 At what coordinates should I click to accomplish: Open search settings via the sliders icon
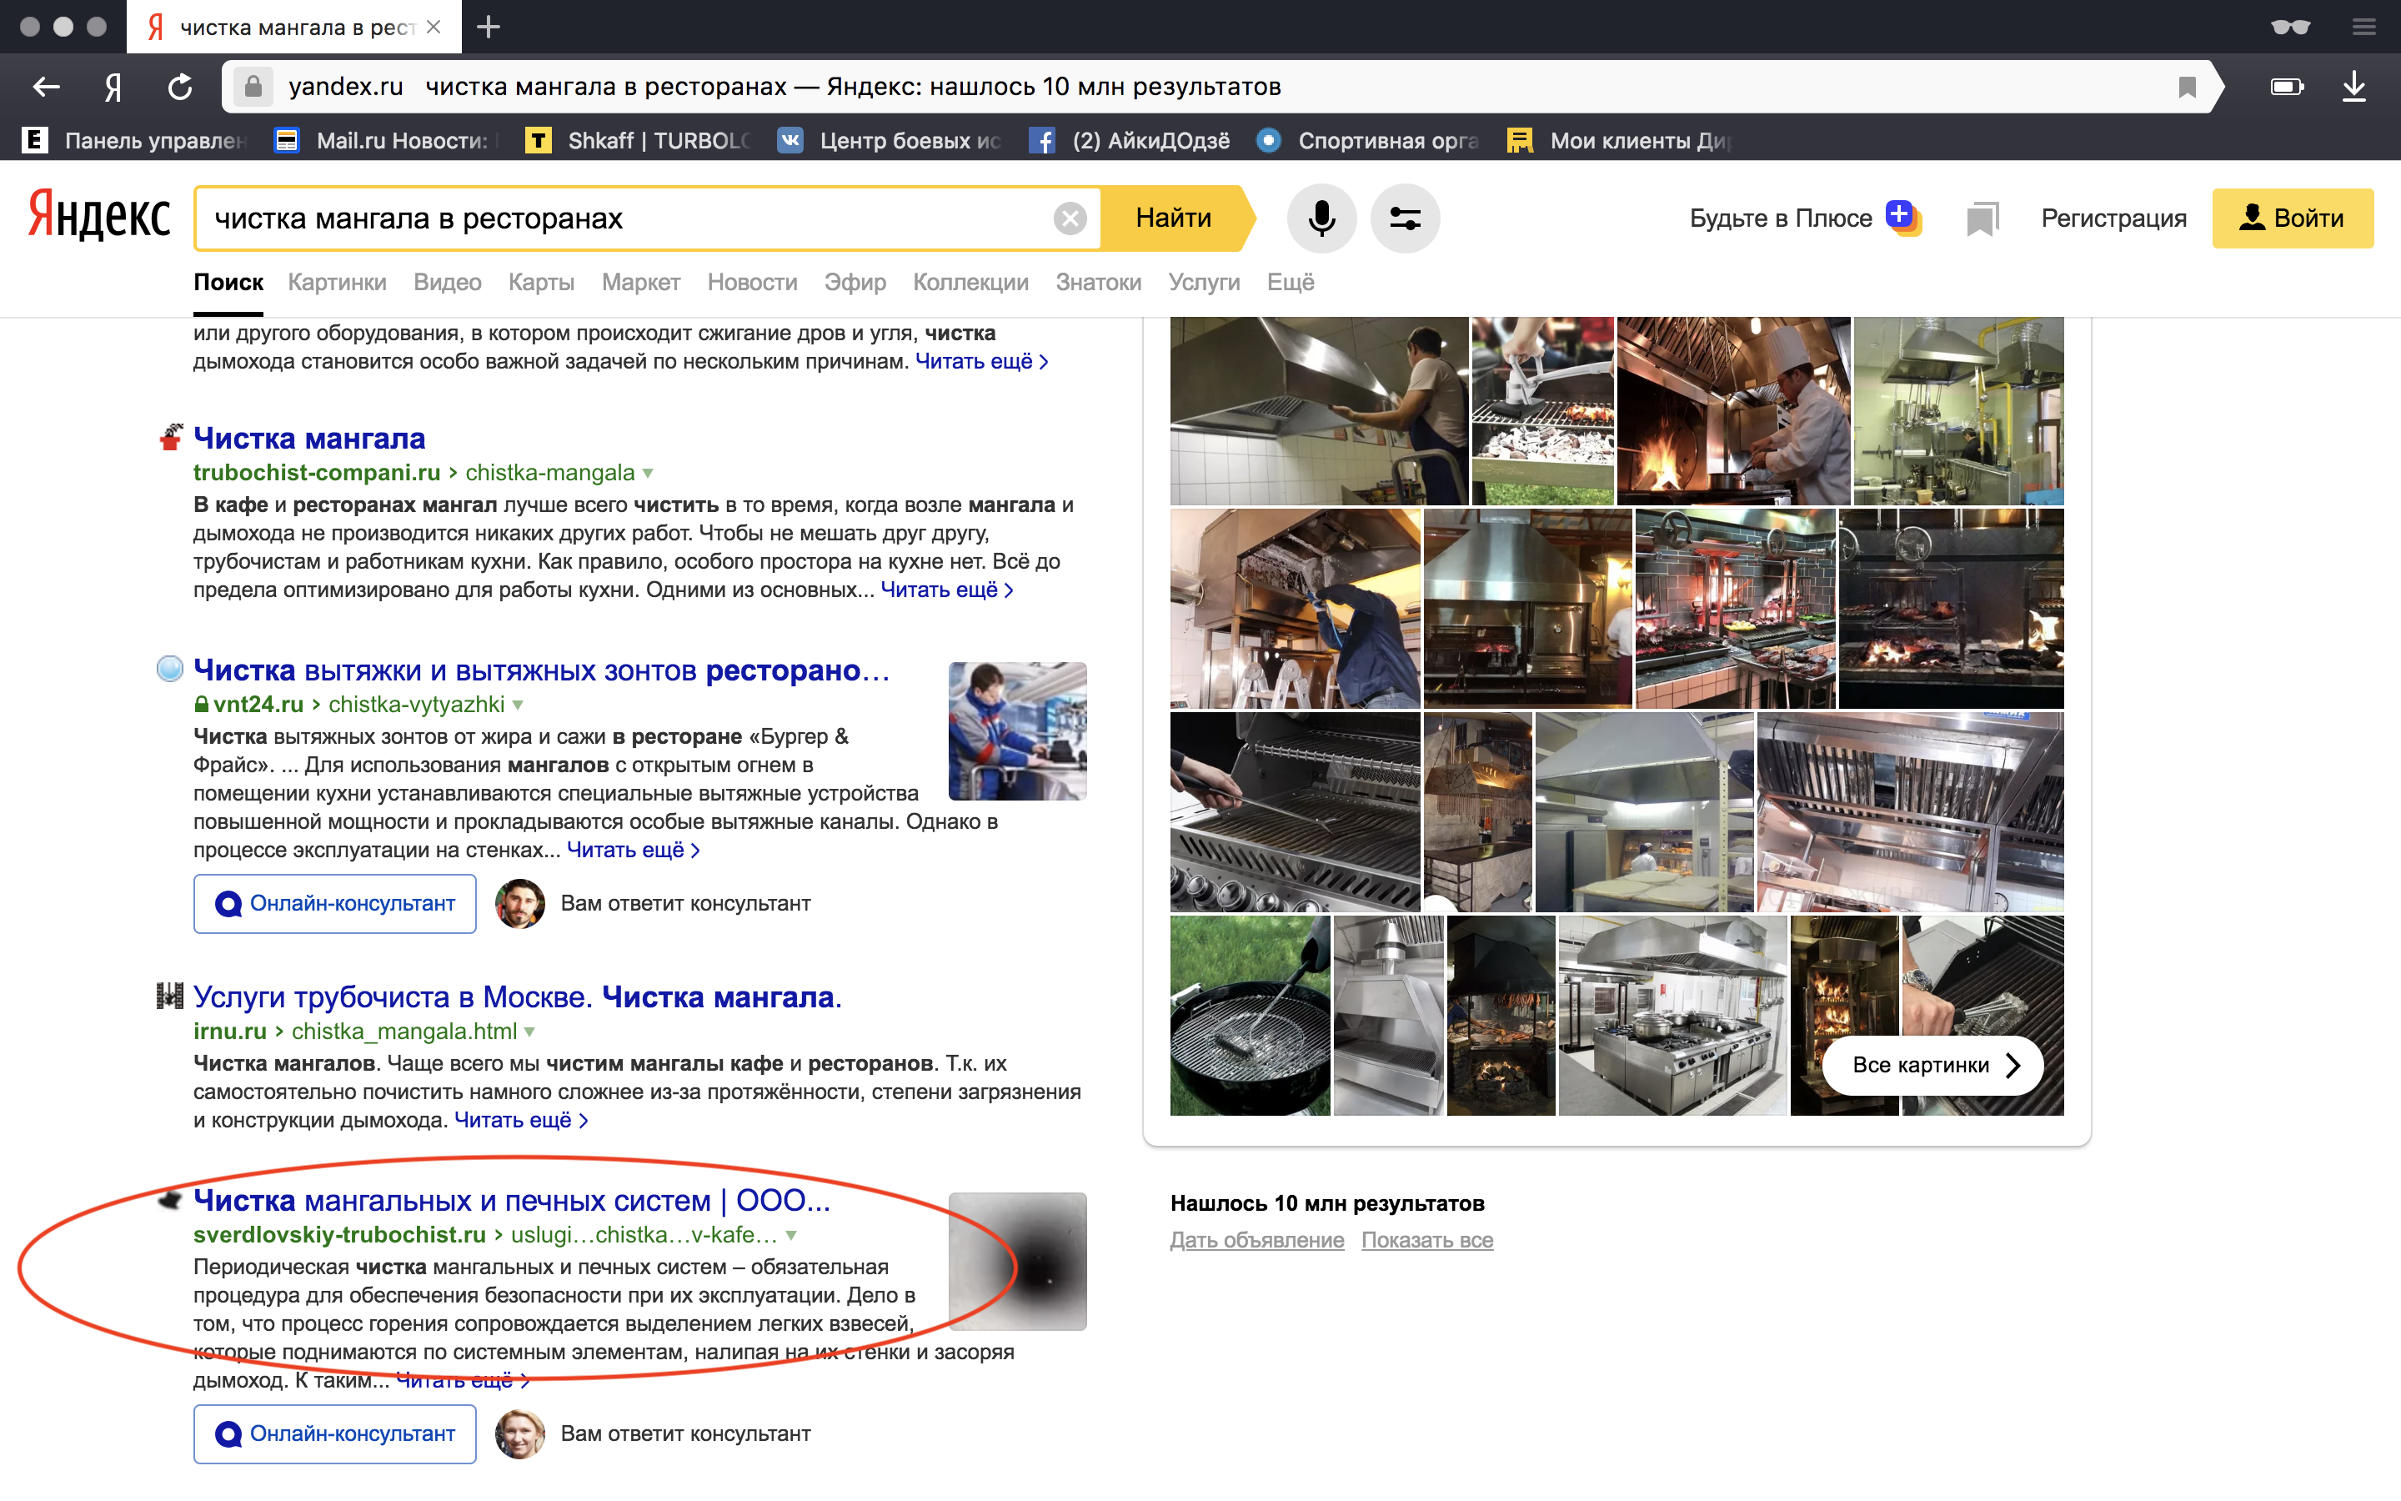coord(1406,218)
